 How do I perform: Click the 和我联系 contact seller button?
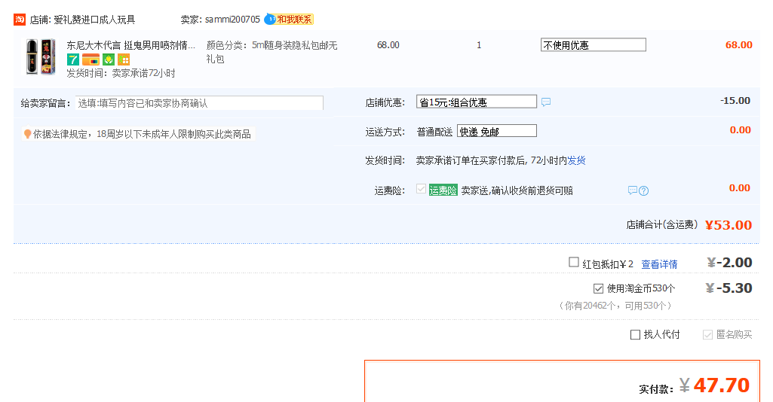click(x=294, y=20)
